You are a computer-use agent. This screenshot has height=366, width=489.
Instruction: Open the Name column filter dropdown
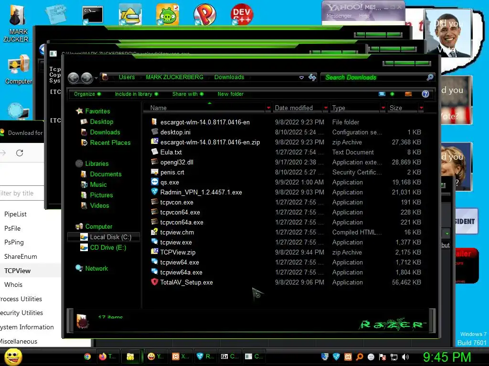(x=268, y=108)
